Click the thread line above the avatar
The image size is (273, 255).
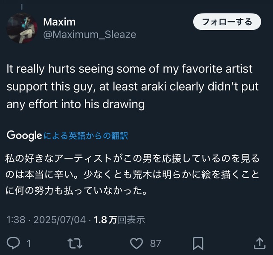pyautogui.click(x=21, y=6)
